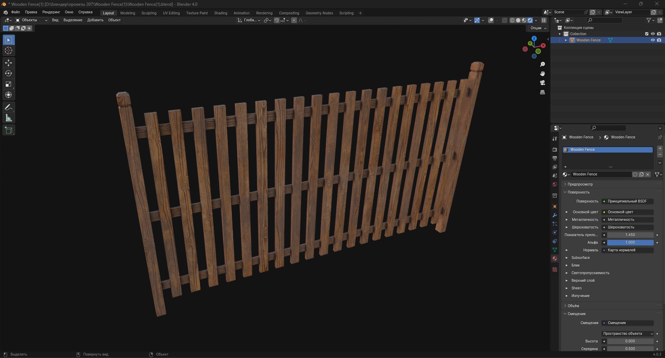Open the Texture checkerboard properties tab
Image resolution: width=665 pixels, height=358 pixels.
[x=555, y=269]
